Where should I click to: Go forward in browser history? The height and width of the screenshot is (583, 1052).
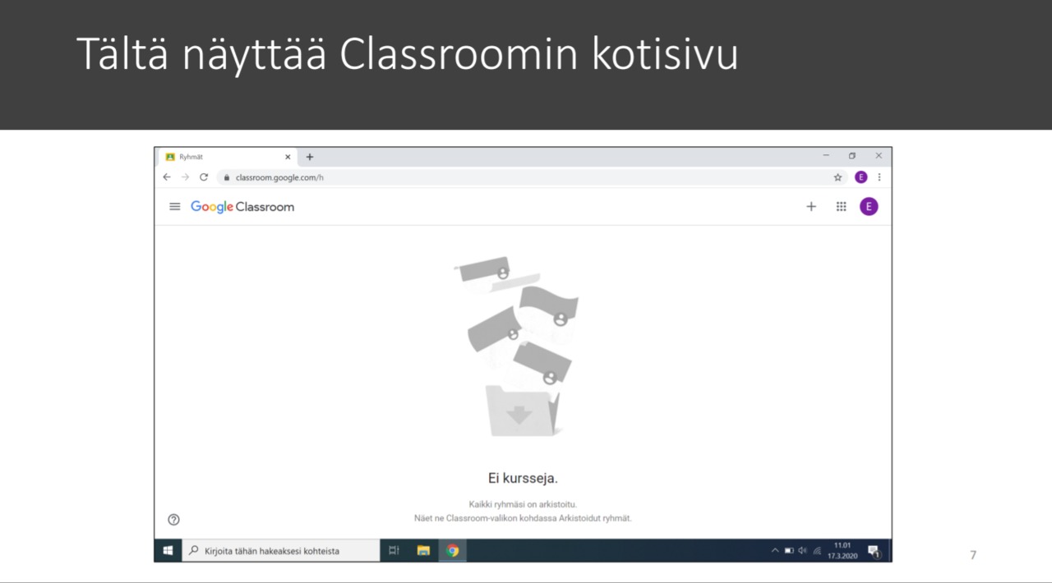coord(185,177)
